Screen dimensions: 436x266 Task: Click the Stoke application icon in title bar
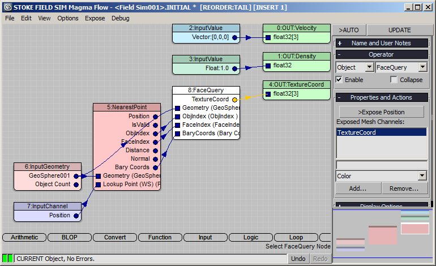8,7
